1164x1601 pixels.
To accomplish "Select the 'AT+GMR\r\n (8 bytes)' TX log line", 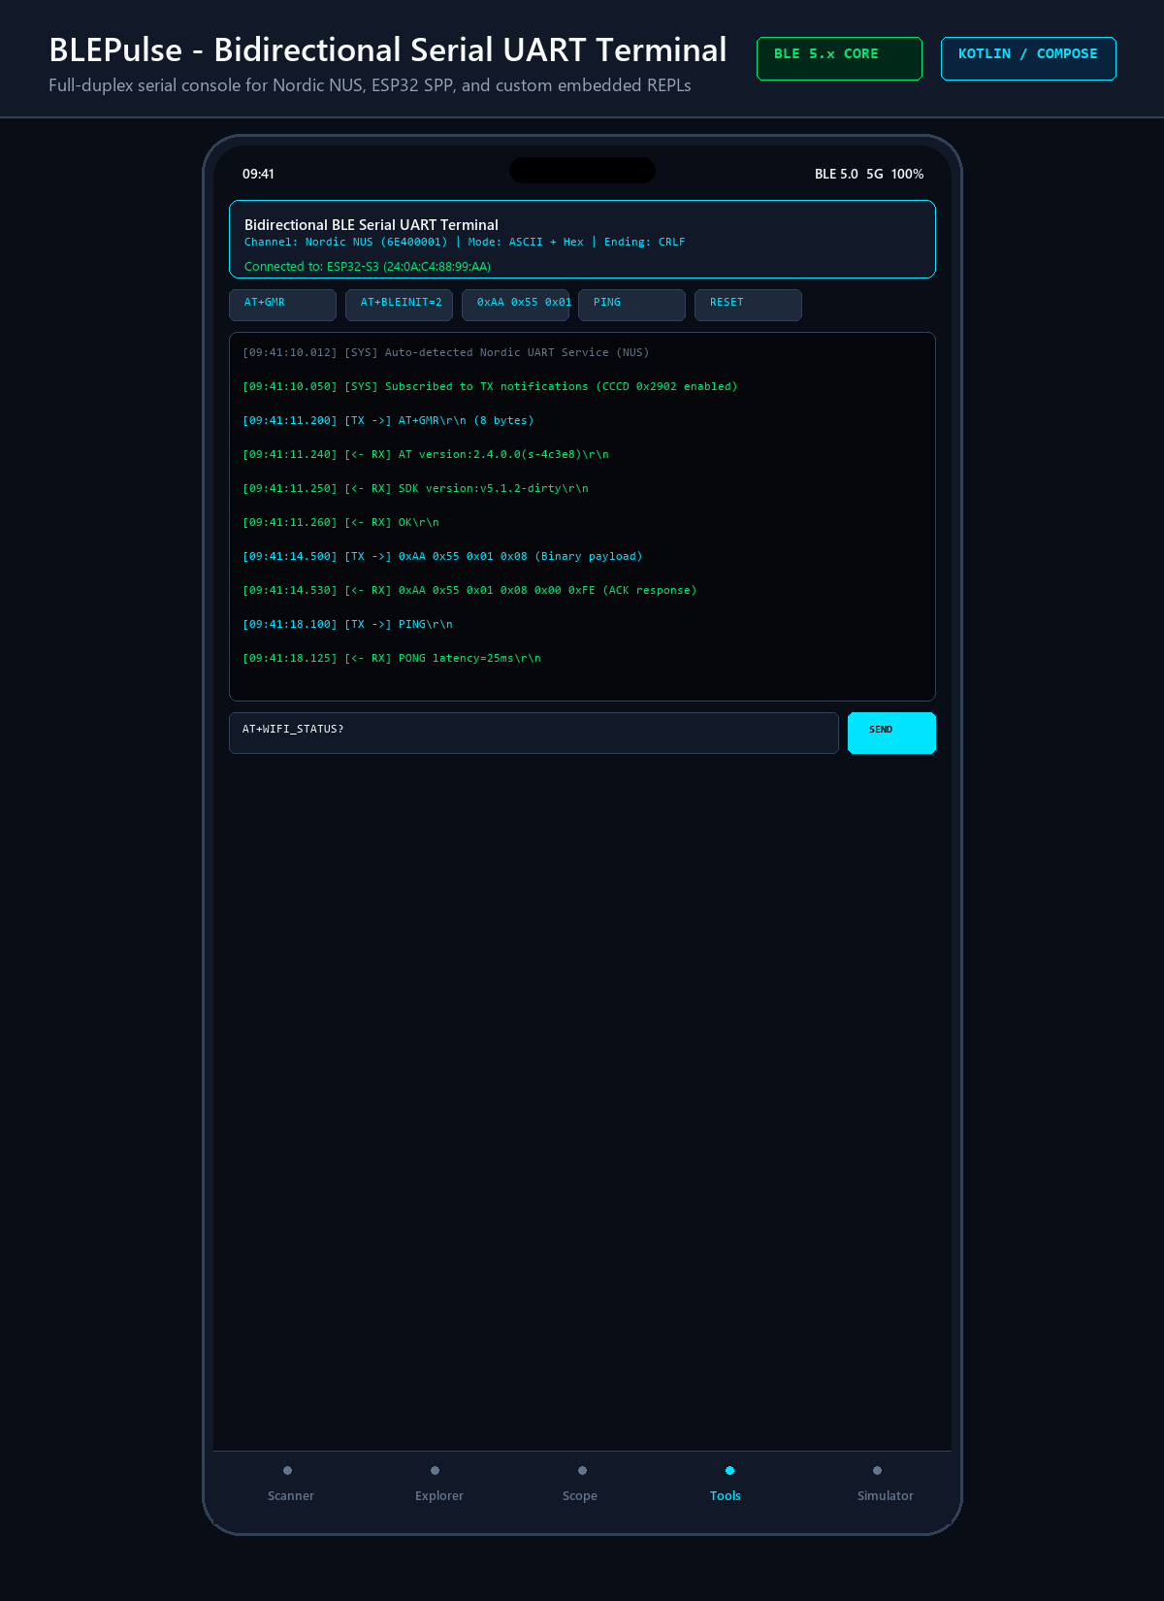I will [x=388, y=421].
